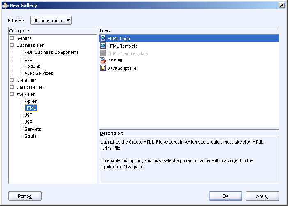Screen dimensions: 288x206
Task: Expand the Client Tier node
Action: coord(12,80)
